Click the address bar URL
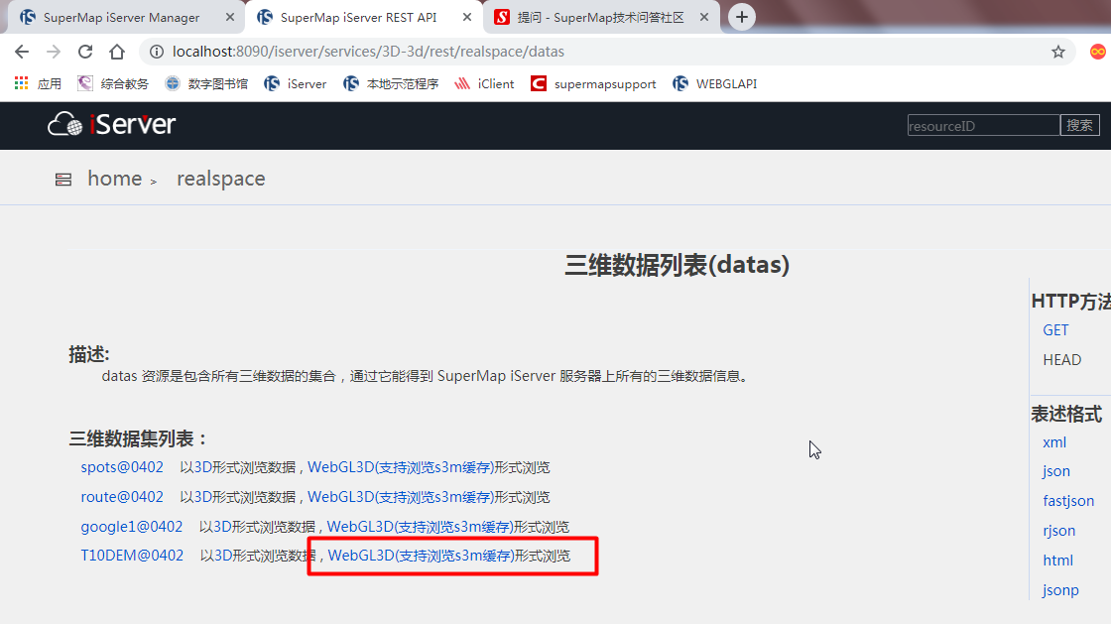 368,52
